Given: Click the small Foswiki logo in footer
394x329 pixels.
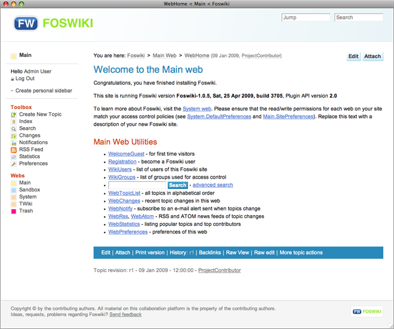Looking at the screenshot, I should [x=367, y=311].
